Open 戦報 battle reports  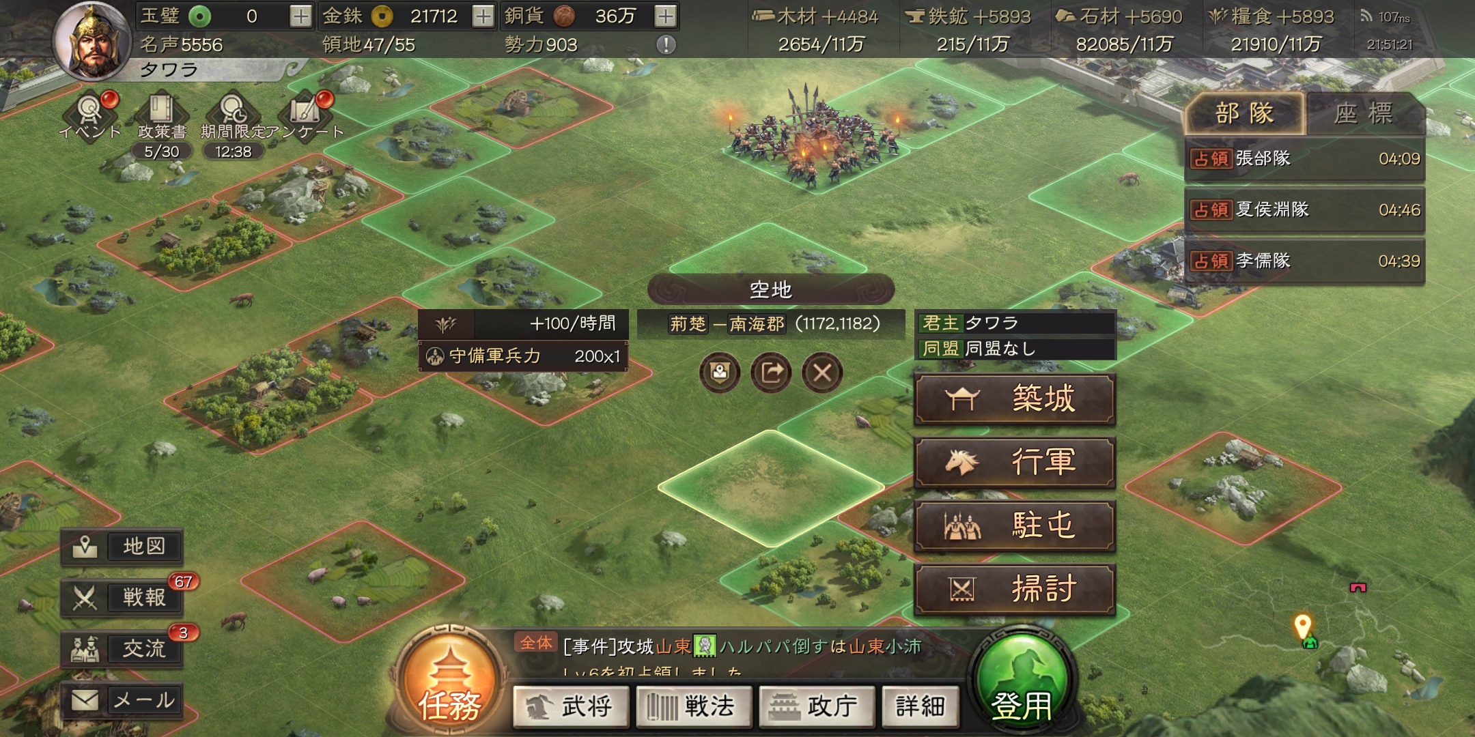point(122,598)
